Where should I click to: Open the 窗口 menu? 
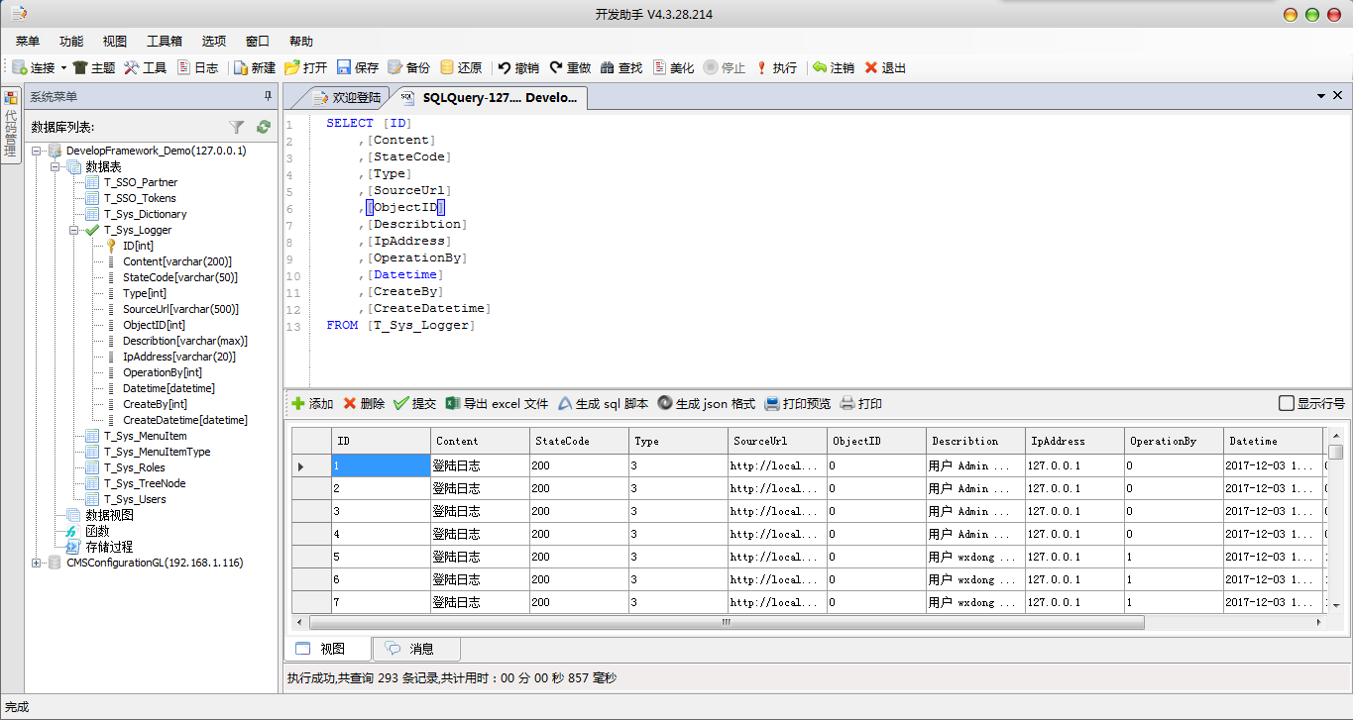click(258, 42)
